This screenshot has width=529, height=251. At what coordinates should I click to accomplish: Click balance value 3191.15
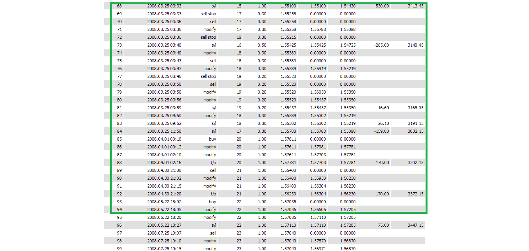click(x=415, y=123)
